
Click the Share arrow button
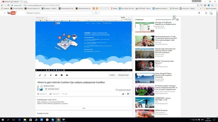point(54,94)
